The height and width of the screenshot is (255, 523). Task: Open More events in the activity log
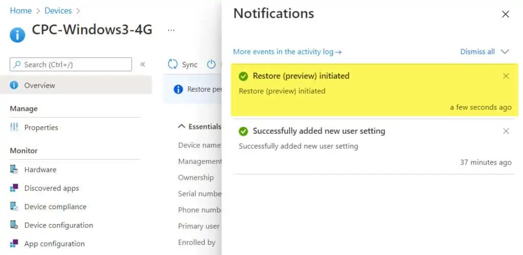click(287, 52)
